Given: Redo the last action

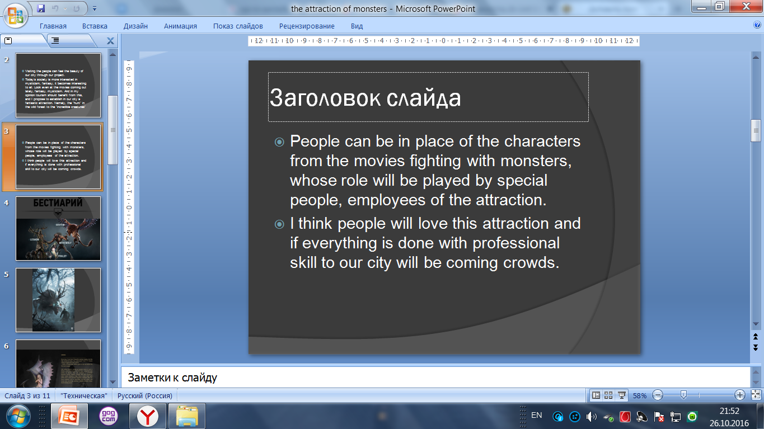Looking at the screenshot, I should [77, 8].
